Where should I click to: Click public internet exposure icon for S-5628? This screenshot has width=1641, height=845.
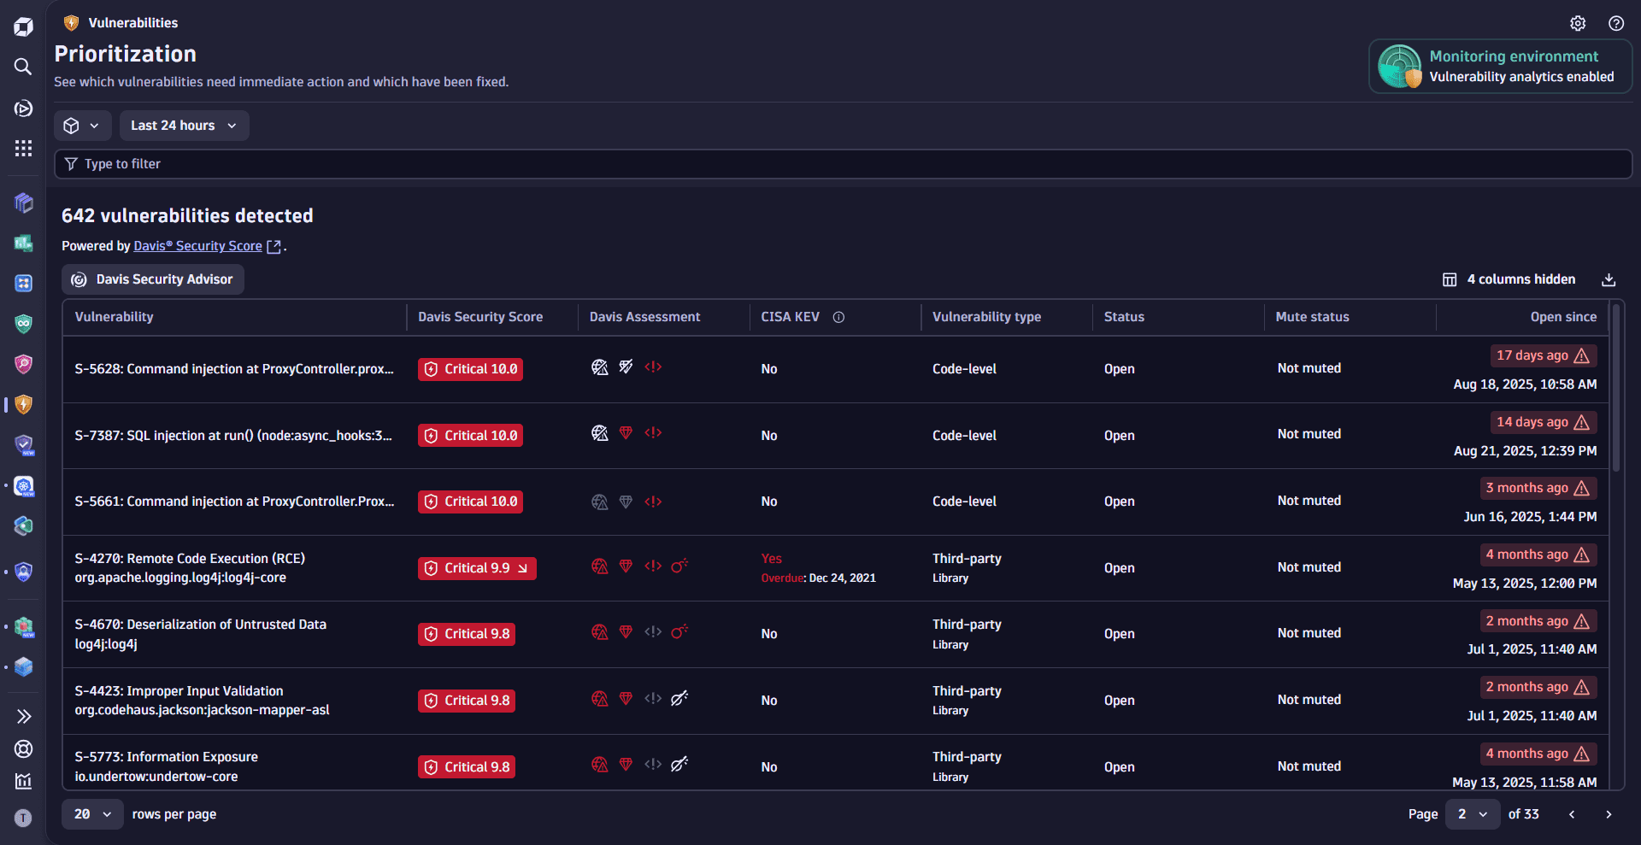click(x=600, y=367)
